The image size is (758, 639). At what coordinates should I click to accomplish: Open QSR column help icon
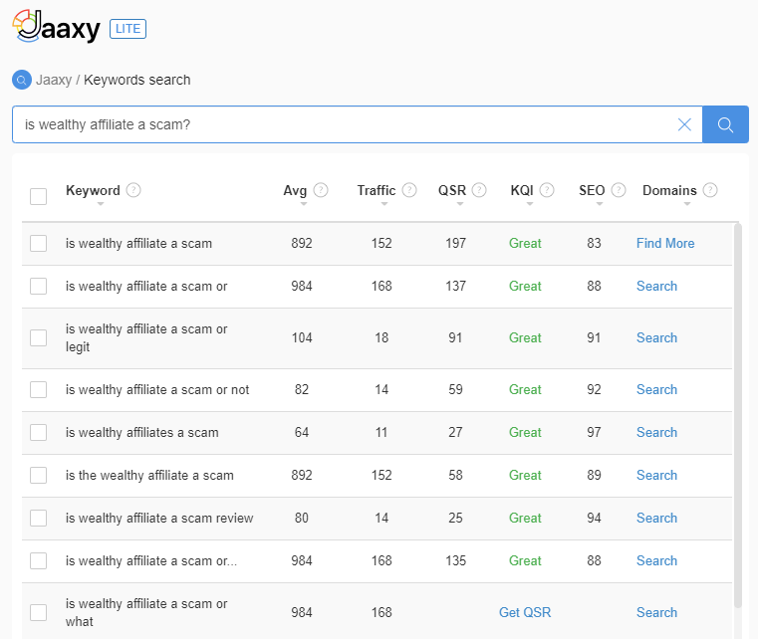[x=479, y=190]
